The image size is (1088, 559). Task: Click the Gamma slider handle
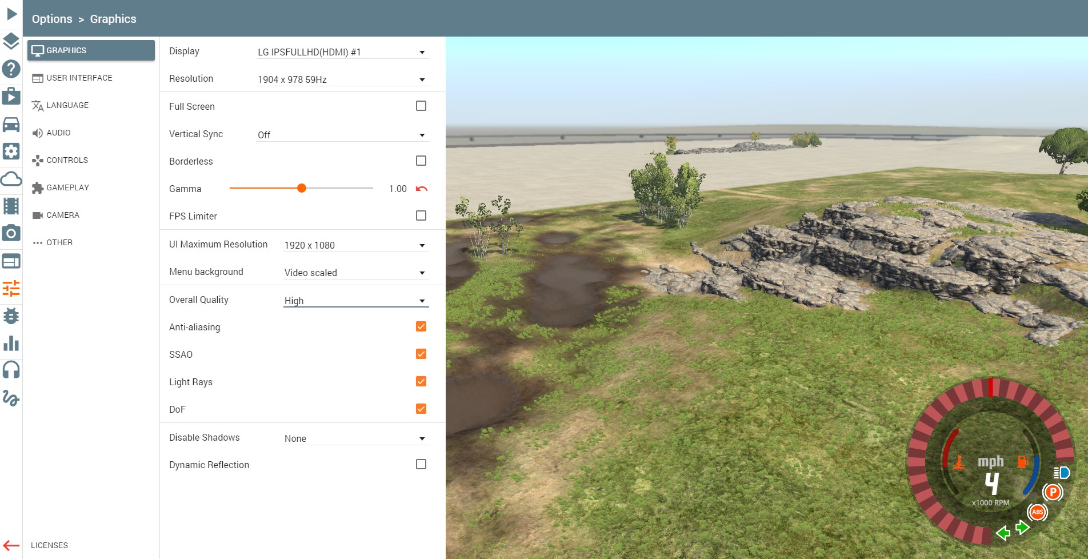302,188
